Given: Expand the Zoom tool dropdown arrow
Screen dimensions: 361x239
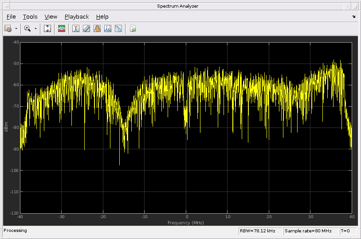Looking at the screenshot, I should [x=35, y=28].
